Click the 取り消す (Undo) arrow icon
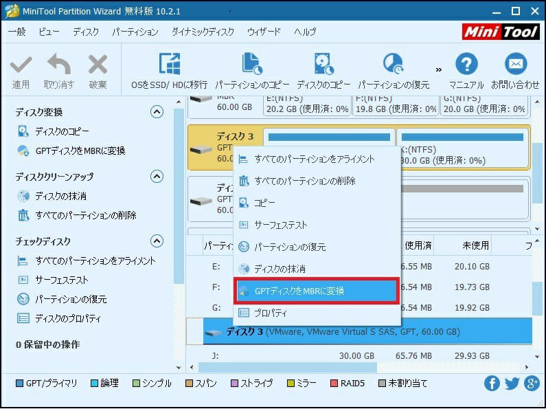The width and height of the screenshot is (546, 409). tap(59, 64)
